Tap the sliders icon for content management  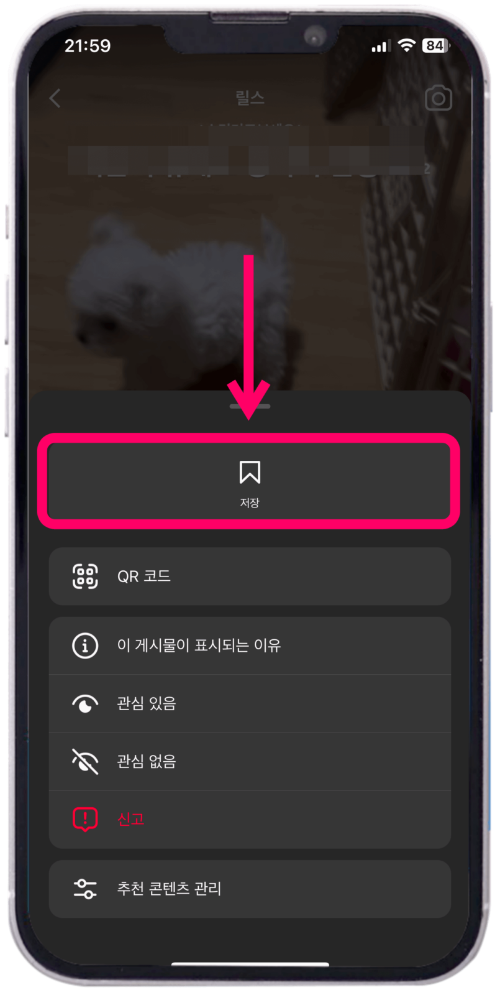(x=85, y=889)
